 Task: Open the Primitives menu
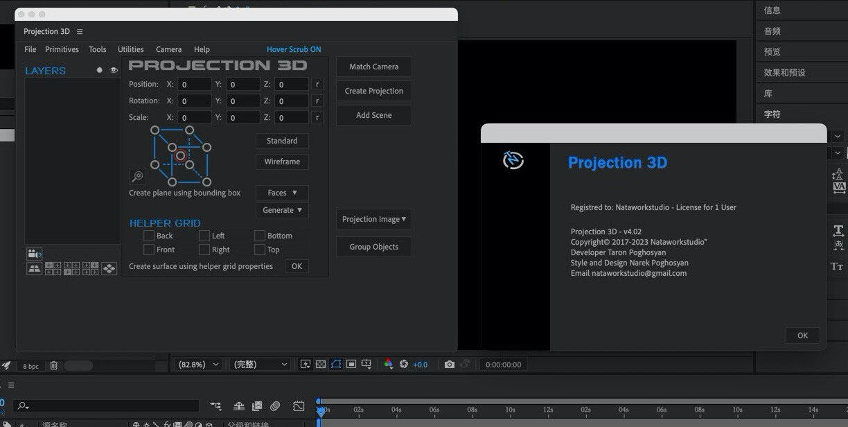[x=62, y=49]
